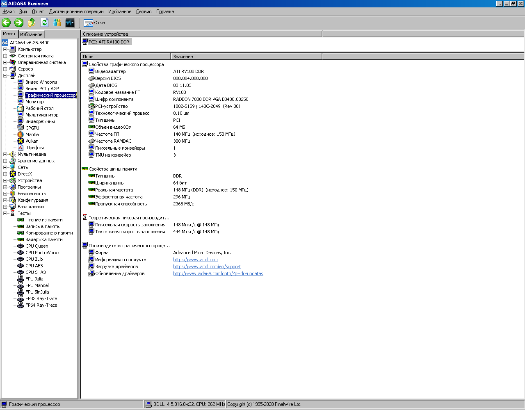Expand the Мультимедиа tree node
Image resolution: width=525 pixels, height=410 pixels.
coord(5,154)
